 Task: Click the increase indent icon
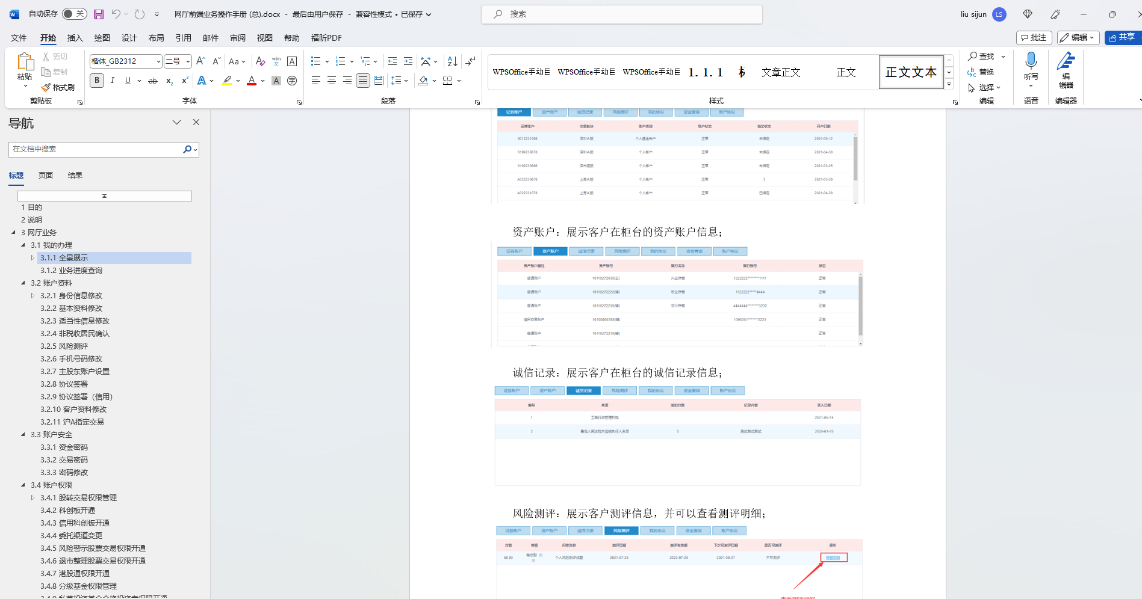click(x=408, y=61)
